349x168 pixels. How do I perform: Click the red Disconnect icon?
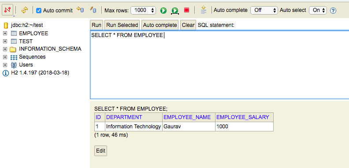[x=8, y=10]
